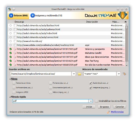This screenshot has width=136, height=122.
Task: Select radio for adobe readstep.html link
Action: tap(11, 45)
